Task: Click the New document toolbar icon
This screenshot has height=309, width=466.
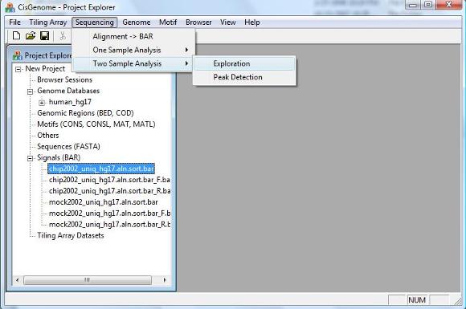Action: [x=17, y=35]
